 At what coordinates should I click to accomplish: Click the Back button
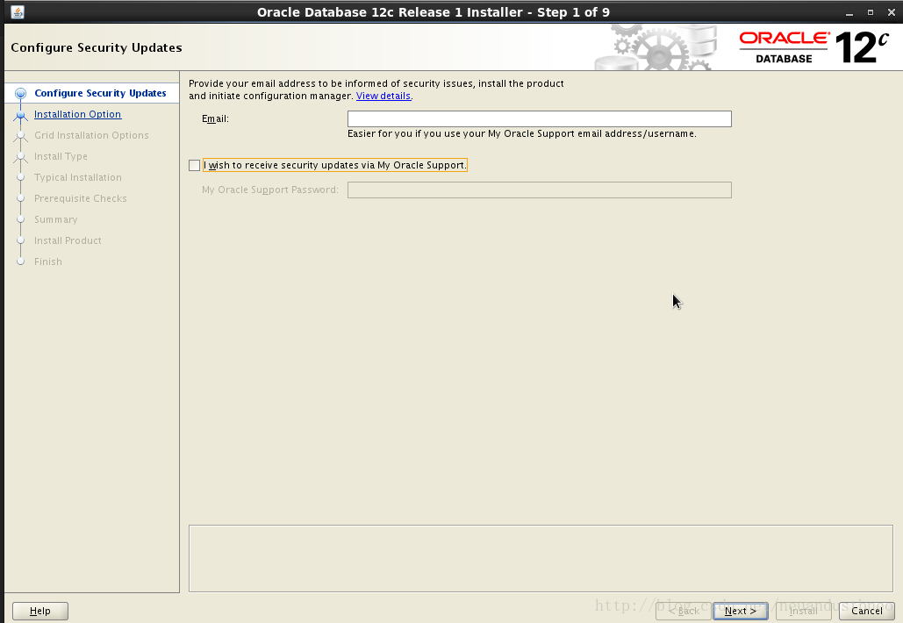684,611
